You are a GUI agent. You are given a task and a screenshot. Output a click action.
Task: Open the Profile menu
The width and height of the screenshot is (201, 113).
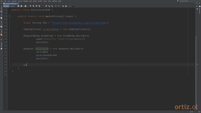40,1
